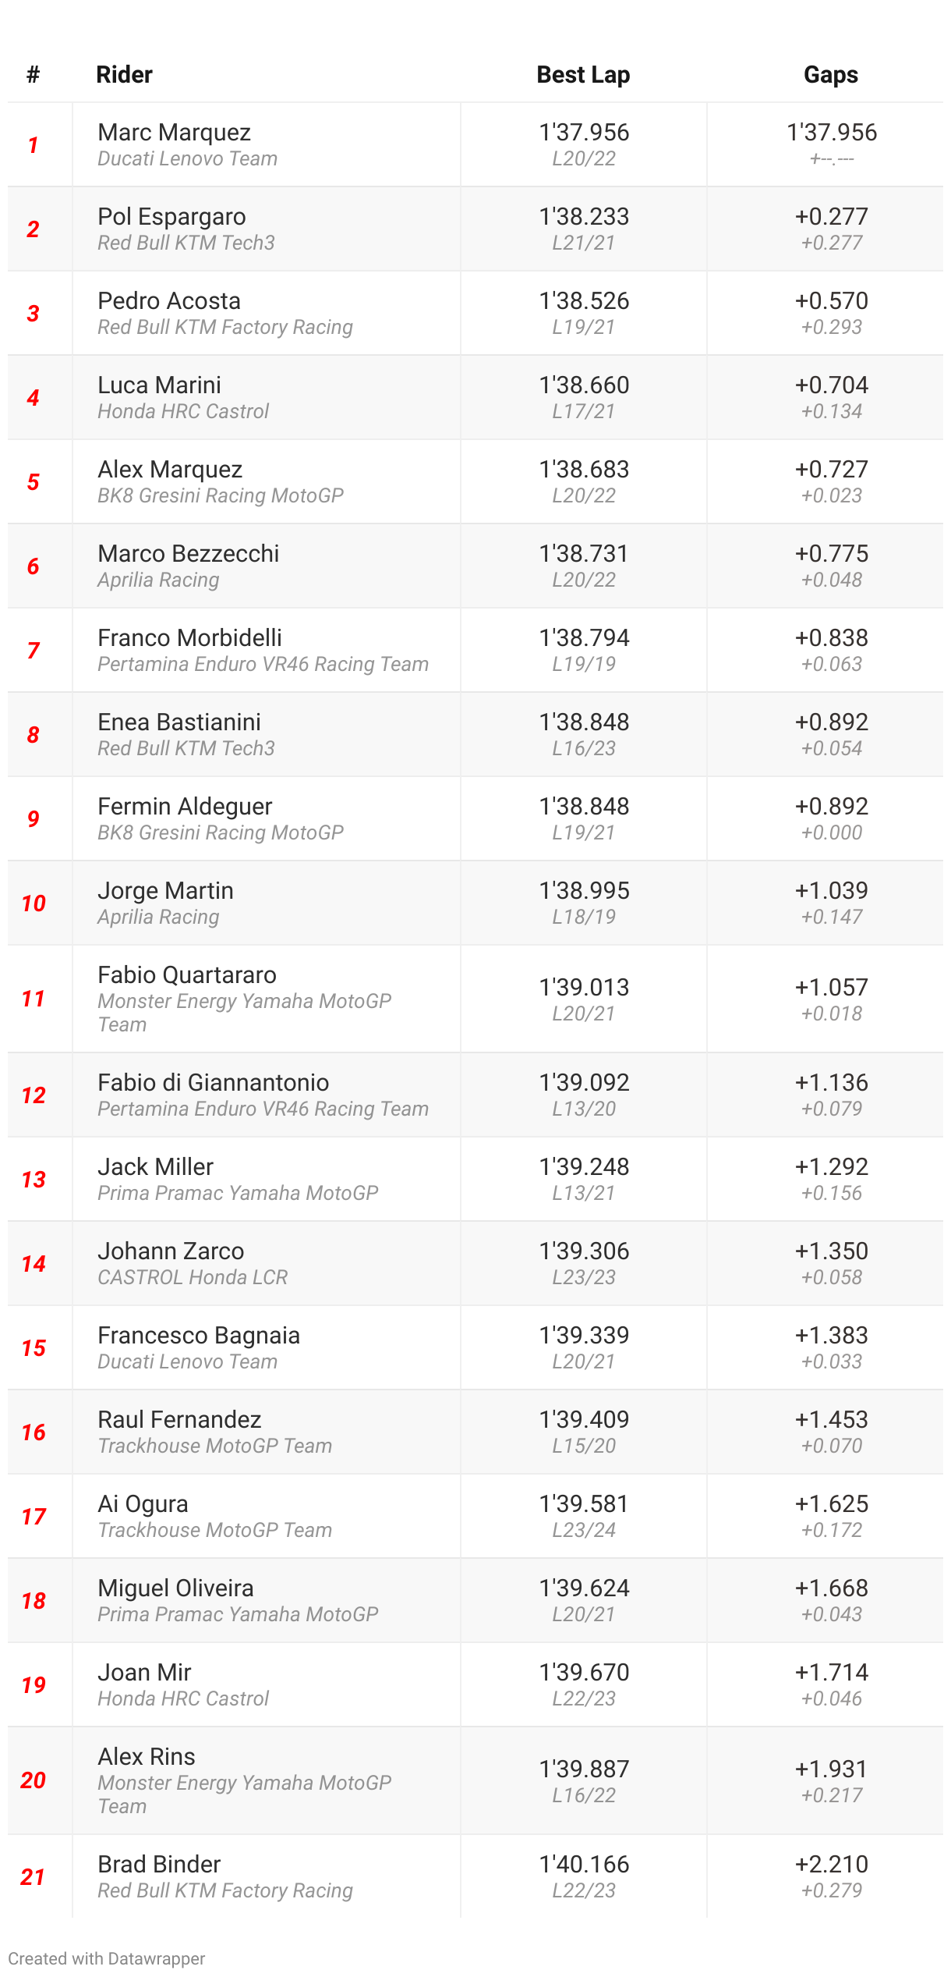
Task: Click the # position column header
Action: 33,75
